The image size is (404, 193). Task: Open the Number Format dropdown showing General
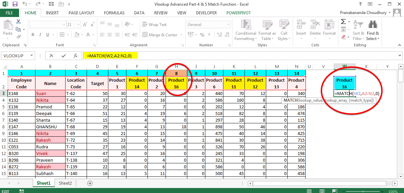pos(208,24)
